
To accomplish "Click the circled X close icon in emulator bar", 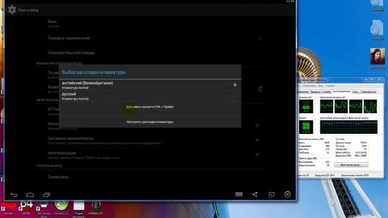I will click(x=287, y=194).
